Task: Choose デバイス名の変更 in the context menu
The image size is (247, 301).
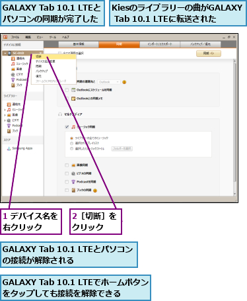Action: pyautogui.click(x=54, y=62)
